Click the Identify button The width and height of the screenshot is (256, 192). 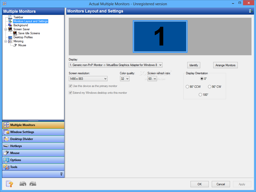[194, 65]
